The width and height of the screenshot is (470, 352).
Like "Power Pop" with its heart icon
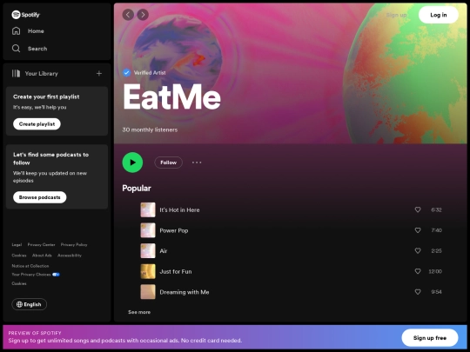click(418, 230)
